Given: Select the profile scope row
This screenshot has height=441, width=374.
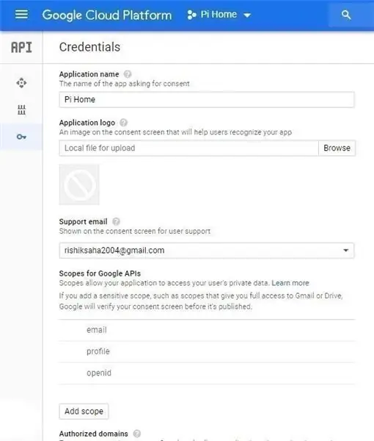Looking at the screenshot, I should [x=207, y=352].
